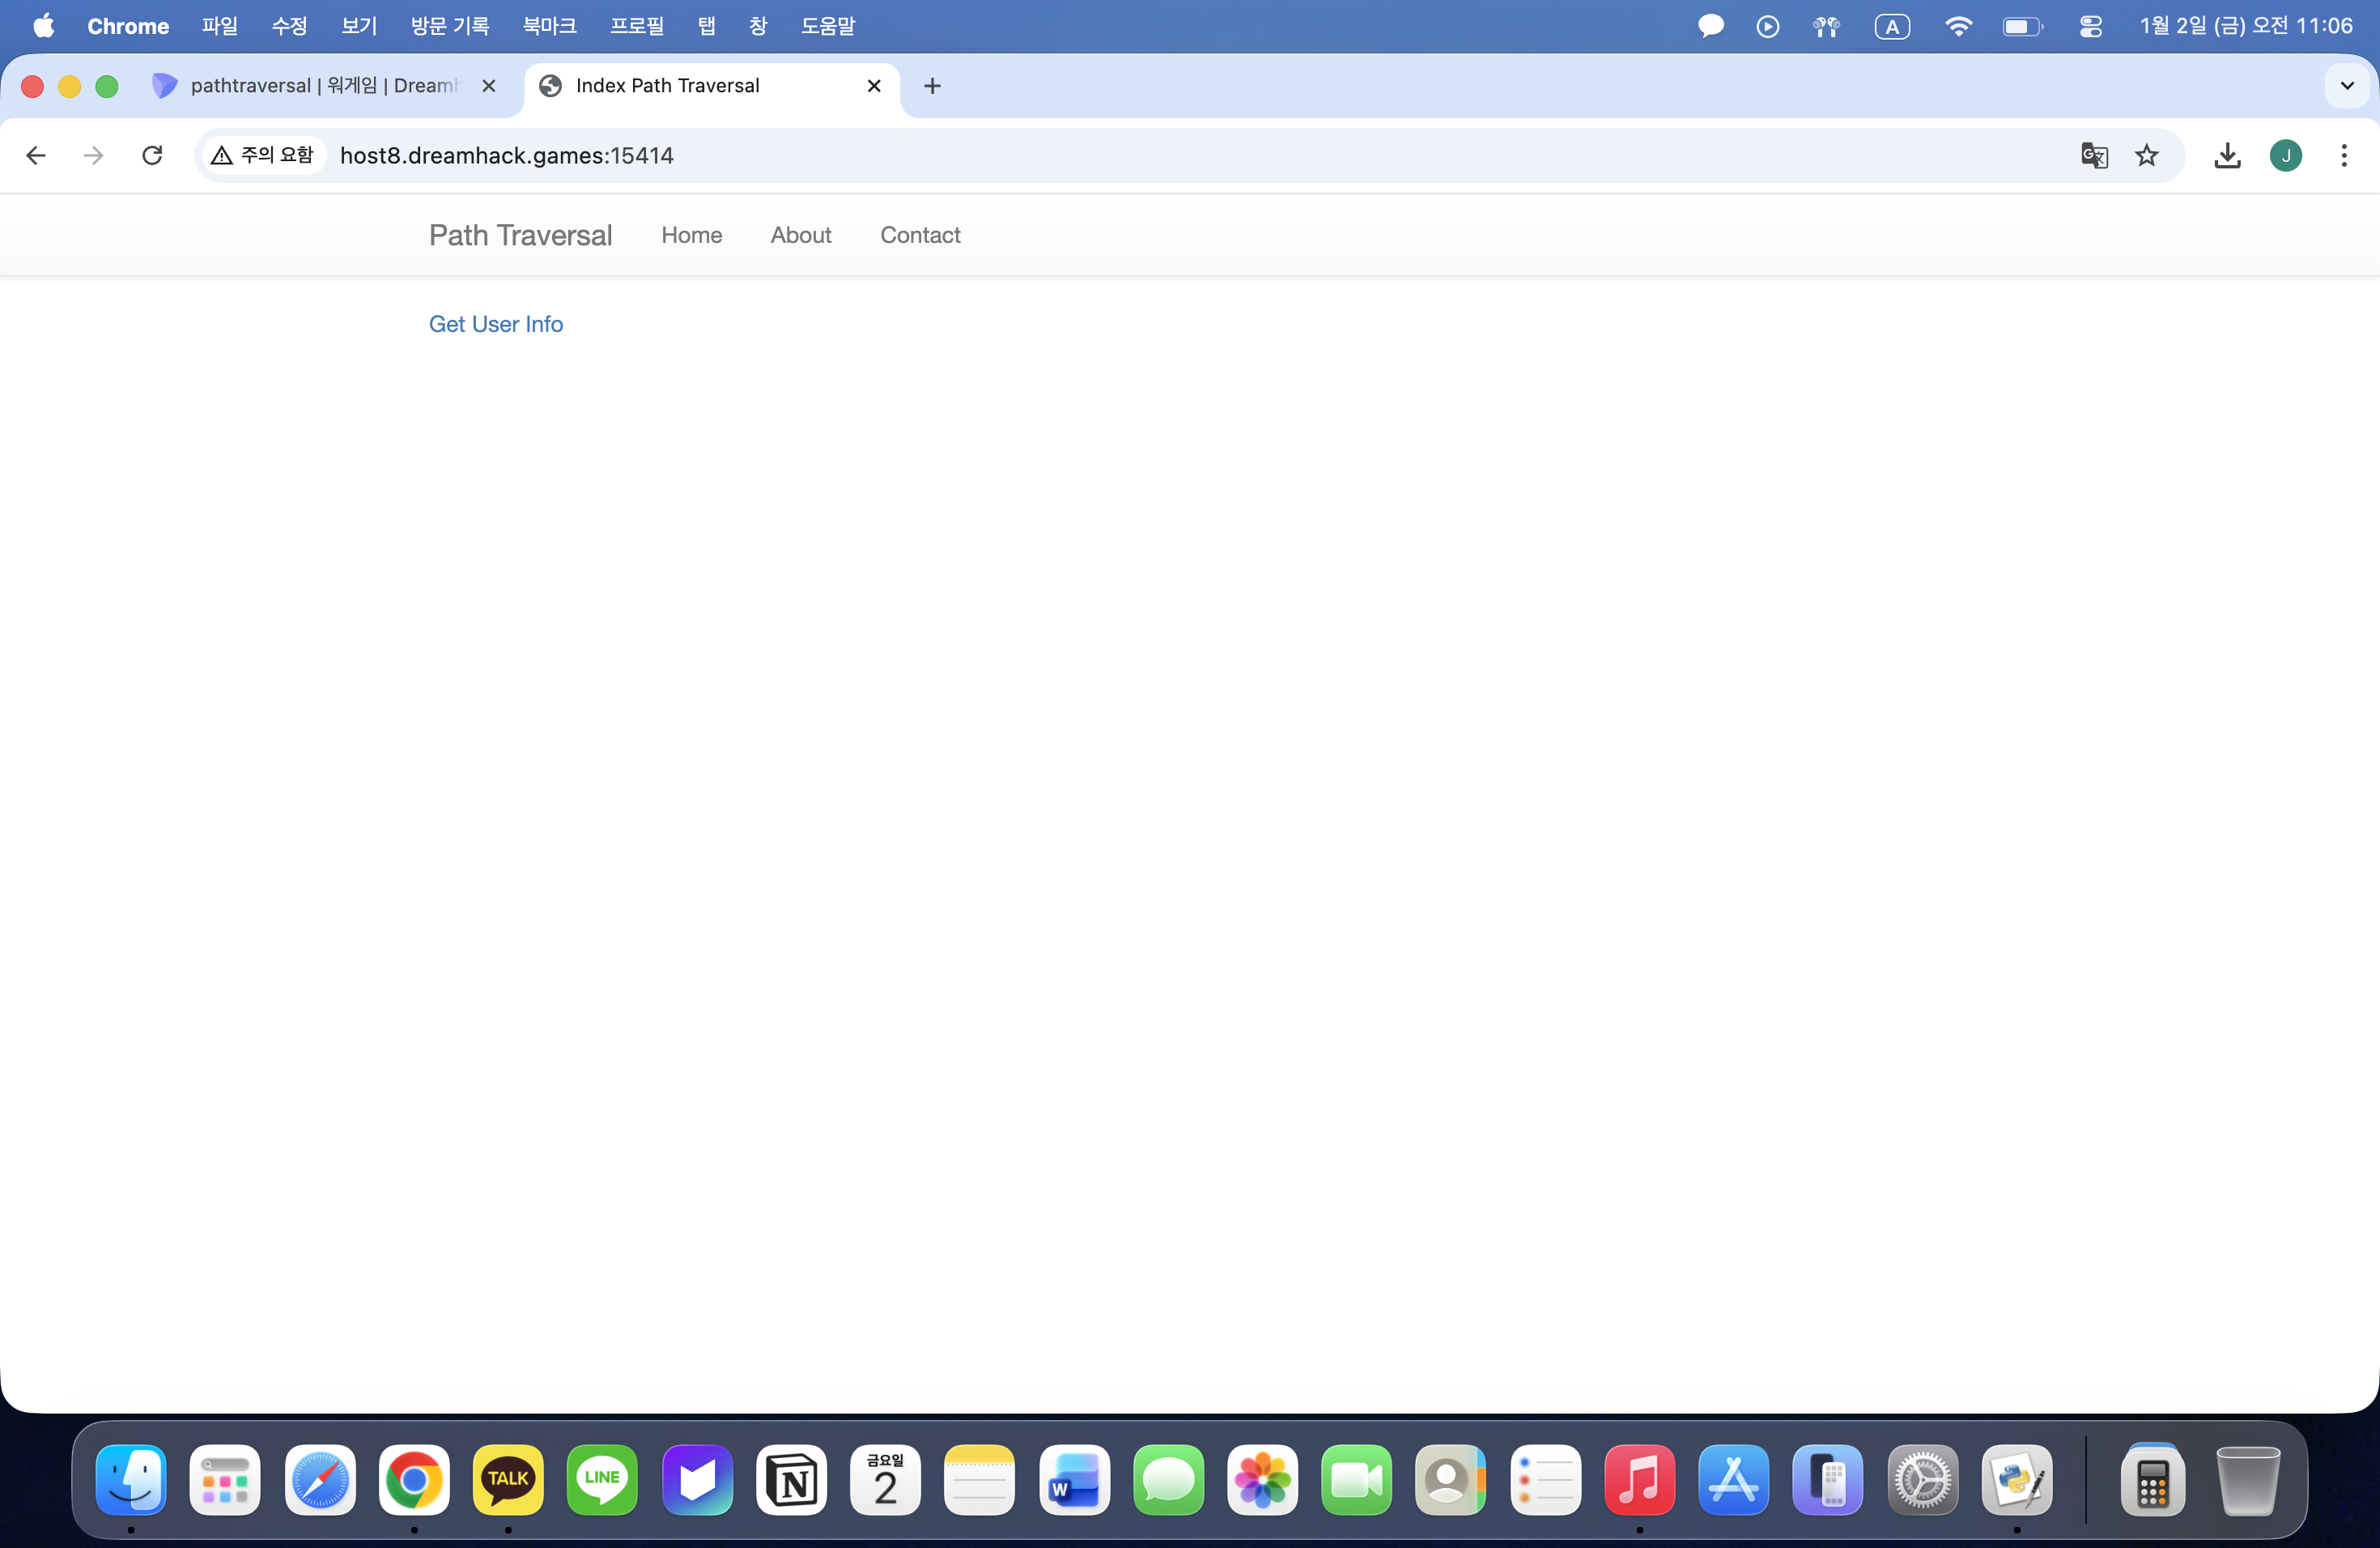This screenshot has height=1548, width=2380.
Task: Expand the tab search chevron
Action: pyautogui.click(x=2346, y=86)
